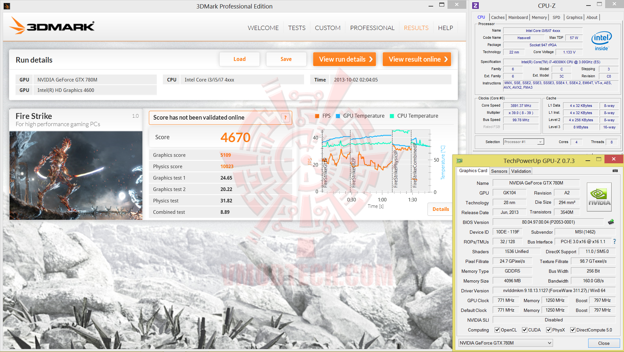Click Physics test value 31.82
624x352 pixels.
pyautogui.click(x=226, y=201)
